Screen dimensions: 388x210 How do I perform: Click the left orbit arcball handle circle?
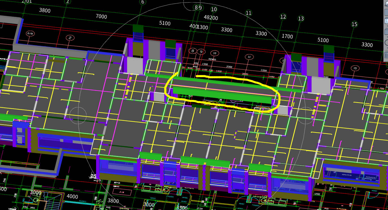(x=78, y=115)
